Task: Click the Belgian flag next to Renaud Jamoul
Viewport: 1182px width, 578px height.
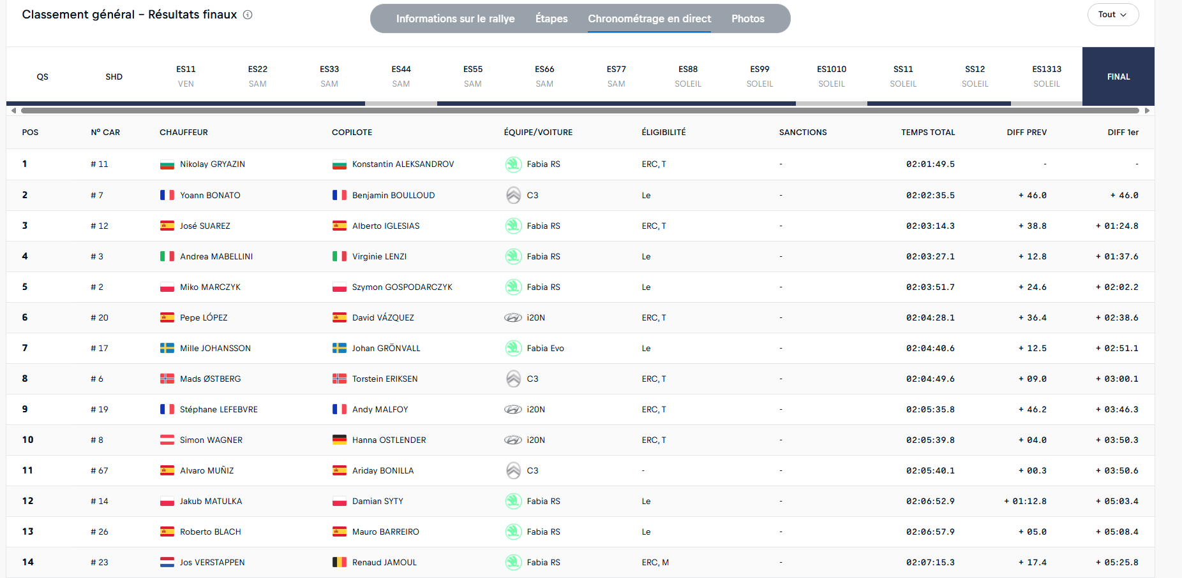Action: [x=340, y=562]
